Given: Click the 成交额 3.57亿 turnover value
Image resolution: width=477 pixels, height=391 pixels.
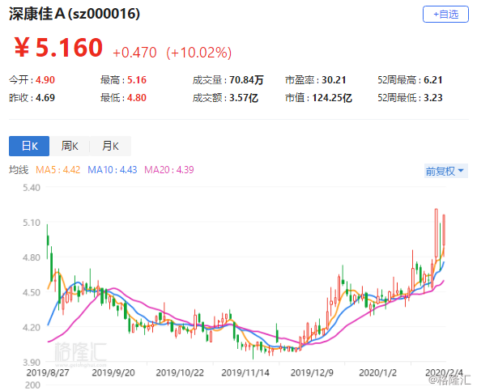Looking at the screenshot, I should click(244, 98).
